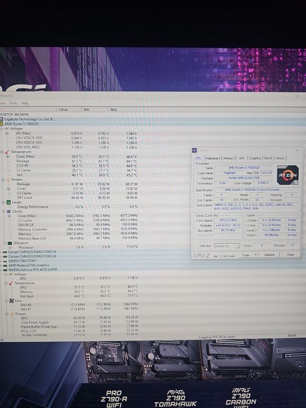The image size is (306, 408).
Task: Switch to the Bench tab in CPU-Z
Action: (x=268, y=158)
